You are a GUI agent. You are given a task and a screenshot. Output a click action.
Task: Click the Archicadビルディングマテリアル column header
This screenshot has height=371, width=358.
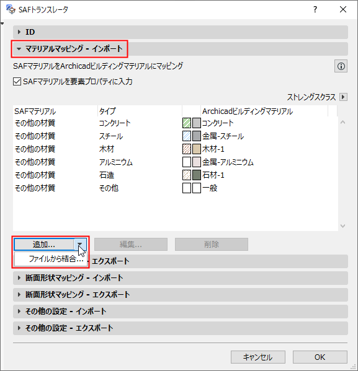click(264, 111)
